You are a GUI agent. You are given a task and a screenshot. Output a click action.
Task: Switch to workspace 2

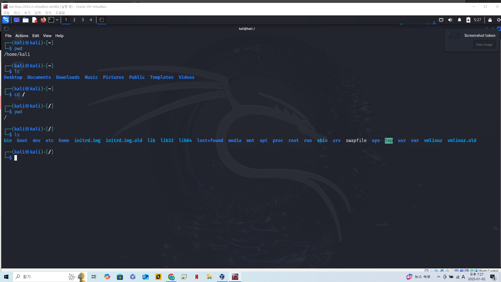pos(74,20)
